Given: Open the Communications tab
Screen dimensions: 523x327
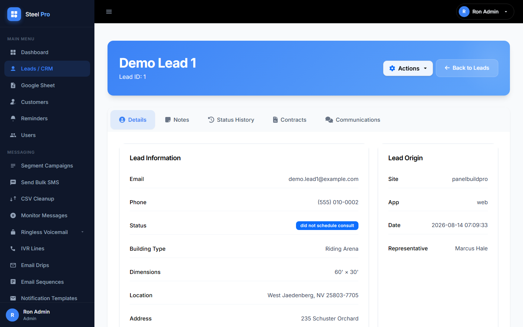Looking at the screenshot, I should click(353, 120).
